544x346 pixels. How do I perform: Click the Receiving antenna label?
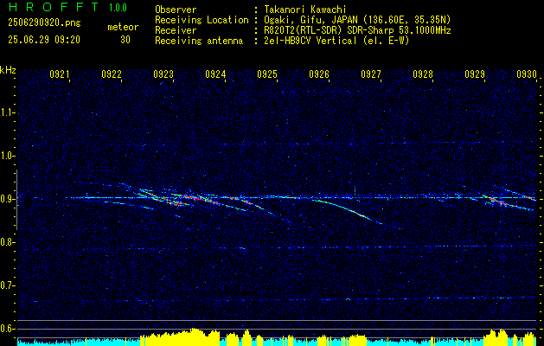pyautogui.click(x=199, y=41)
